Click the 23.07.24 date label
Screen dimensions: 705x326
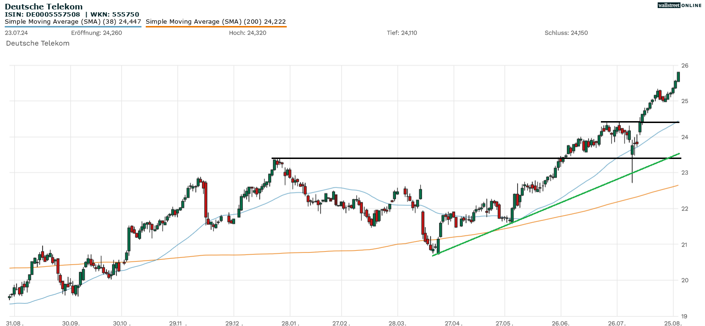16,33
